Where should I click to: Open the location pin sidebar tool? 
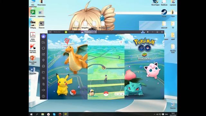[x=43, y=60]
